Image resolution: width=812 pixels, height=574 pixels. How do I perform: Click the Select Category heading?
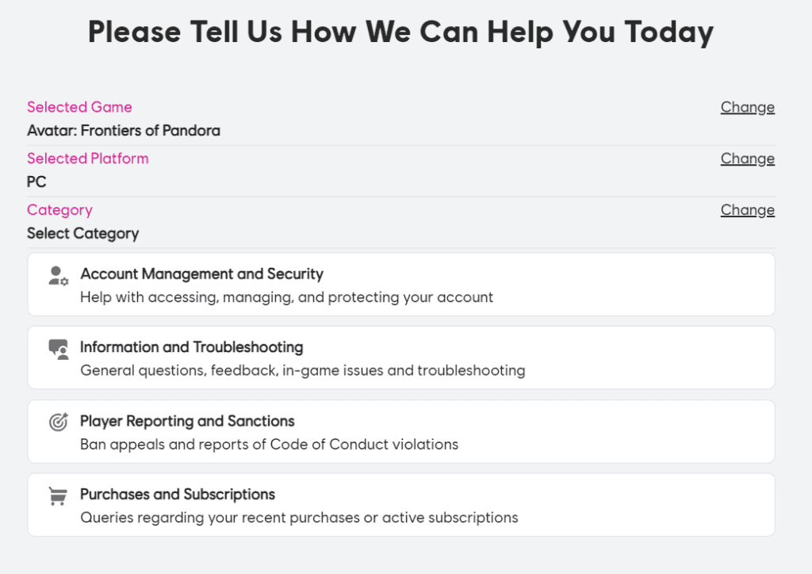coord(82,233)
